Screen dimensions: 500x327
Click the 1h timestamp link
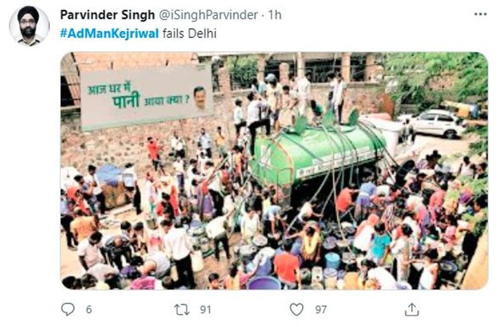point(275,15)
